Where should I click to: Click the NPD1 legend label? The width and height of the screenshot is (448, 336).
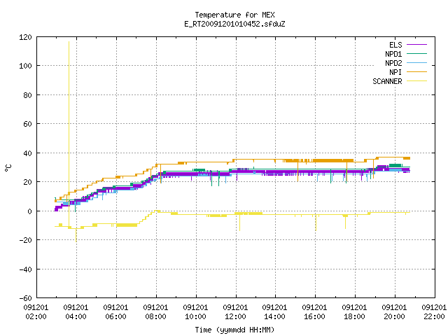pos(393,54)
